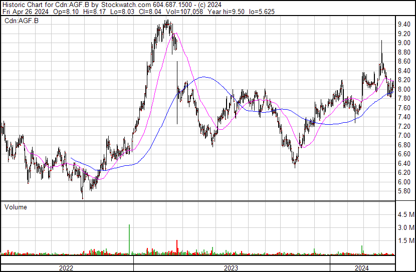Viewport: 416px width, 272px height.
Task: Click the tallest green volume spike in late 2022
Action: pyautogui.click(x=129, y=239)
